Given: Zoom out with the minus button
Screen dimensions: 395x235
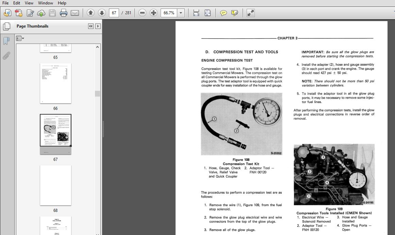Looking at the screenshot, I should 142,13.
